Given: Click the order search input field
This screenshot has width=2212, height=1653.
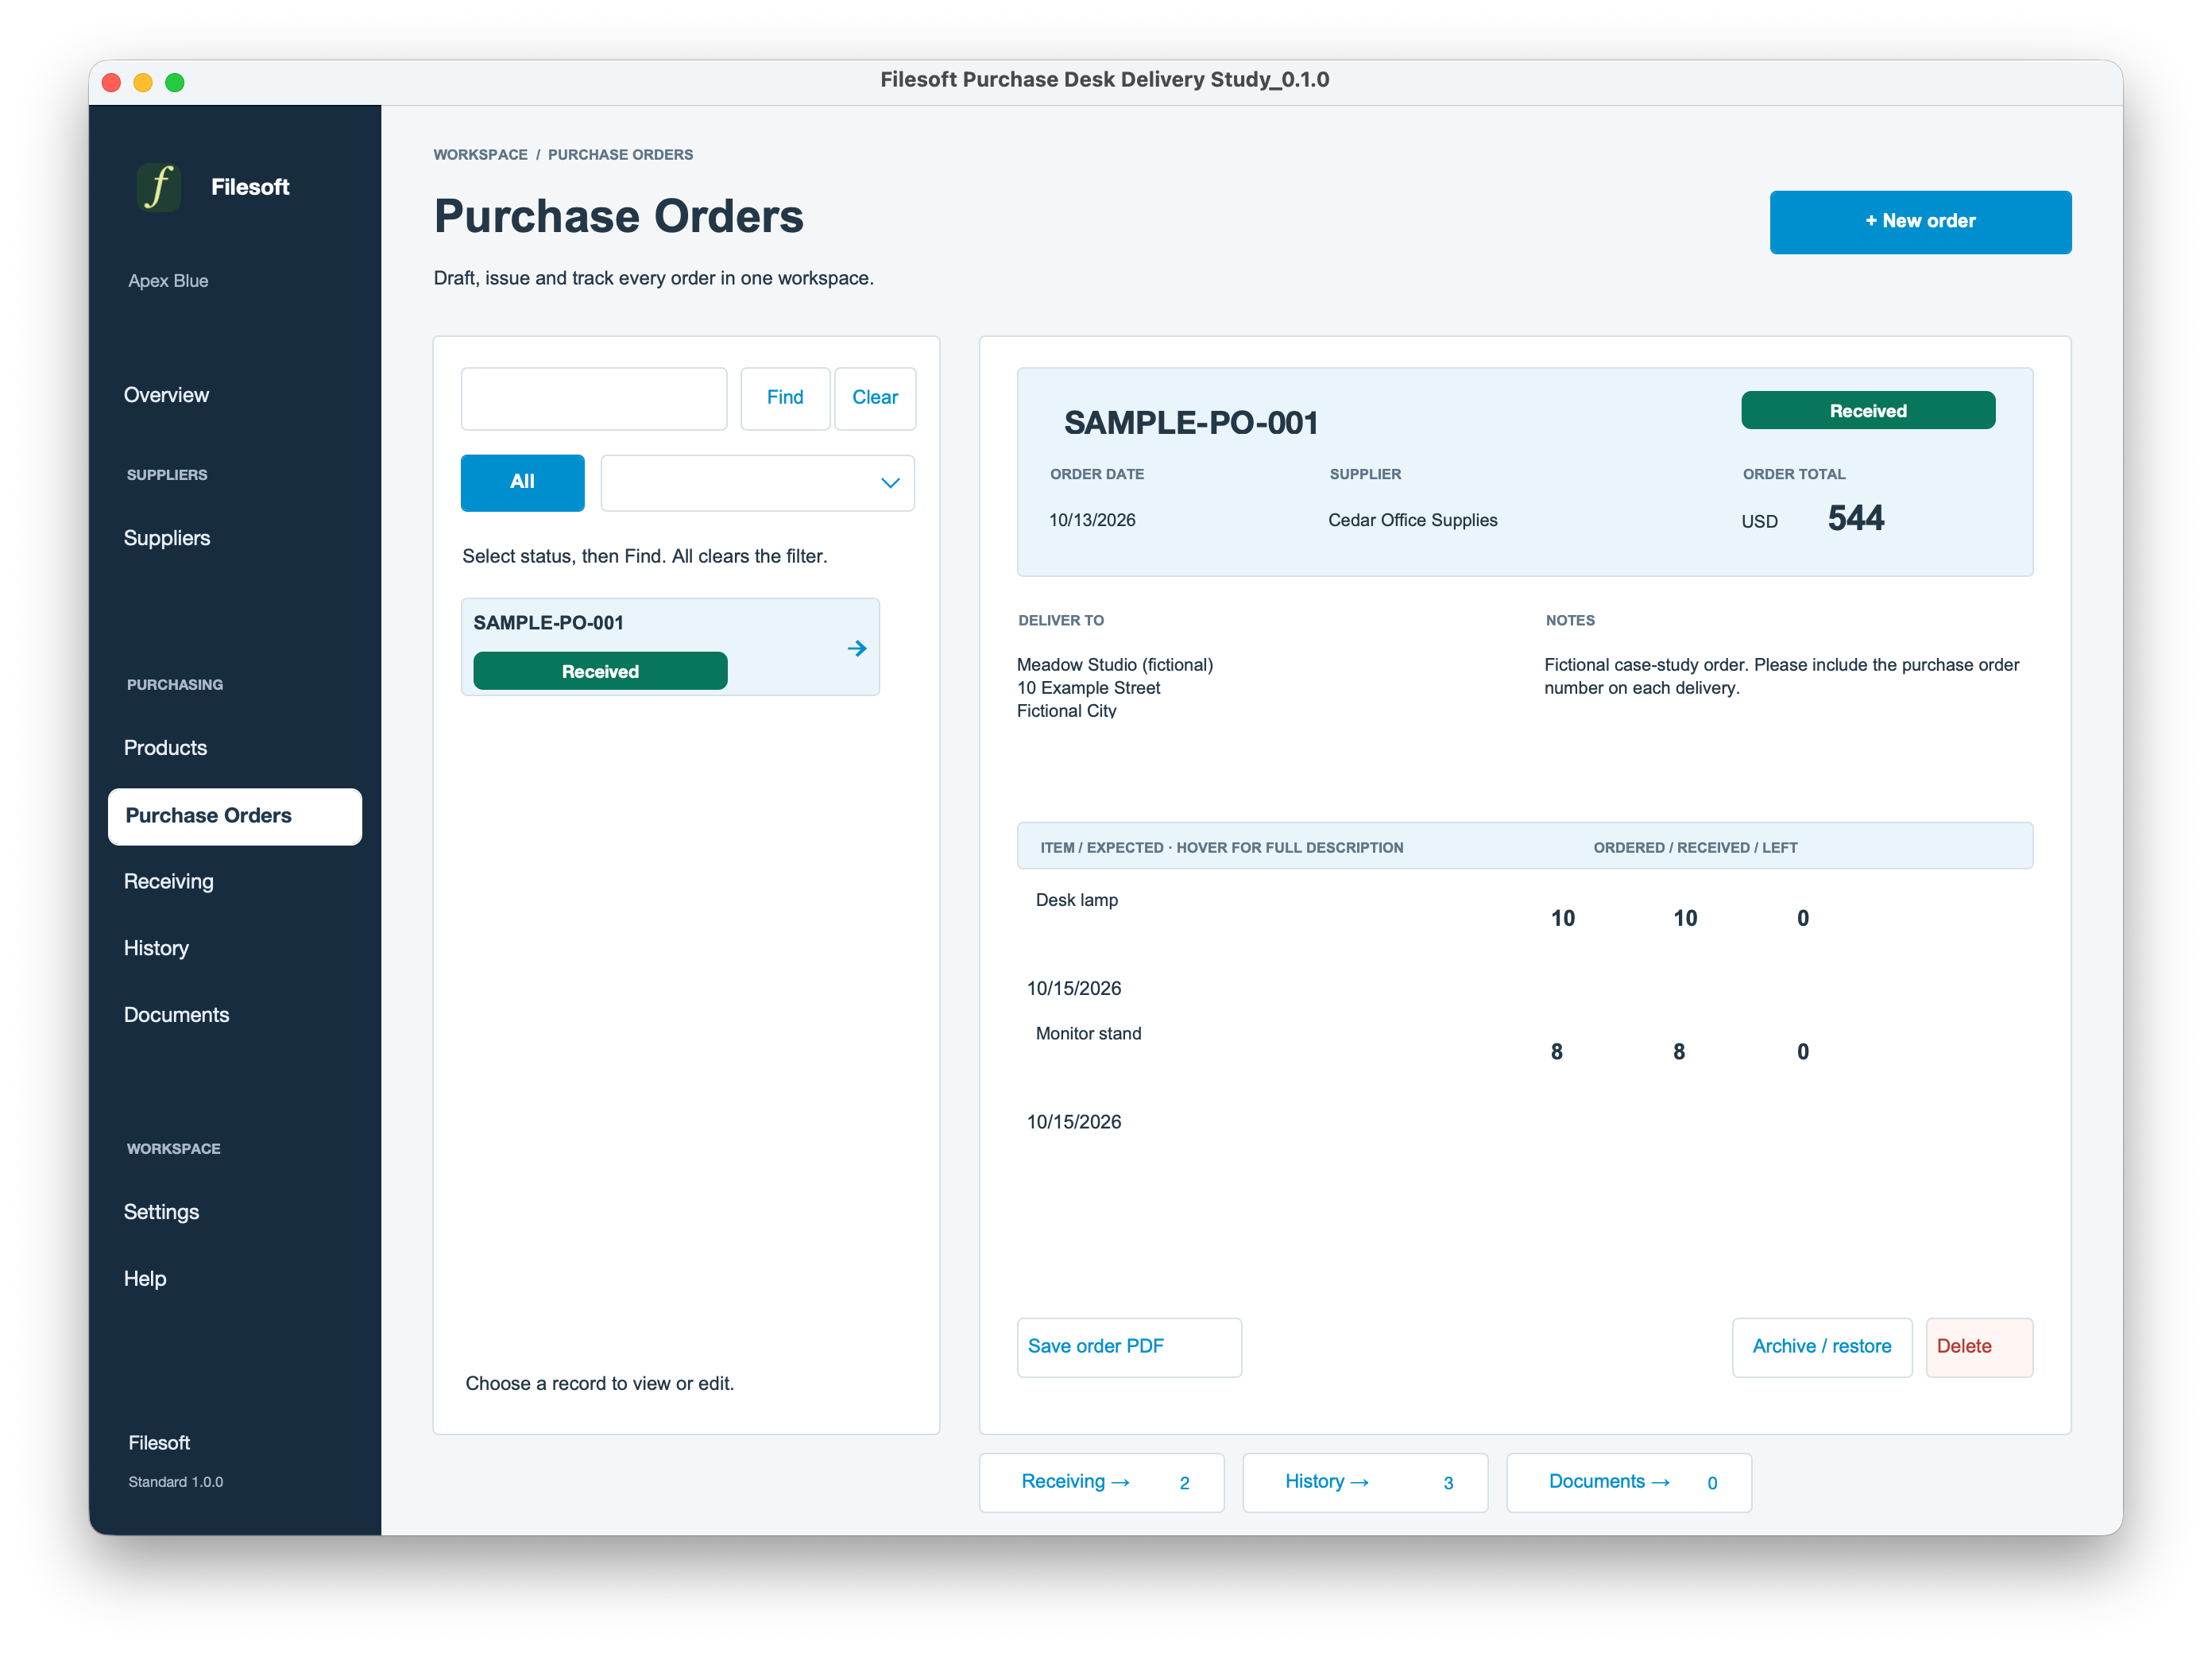Looking at the screenshot, I should point(594,399).
